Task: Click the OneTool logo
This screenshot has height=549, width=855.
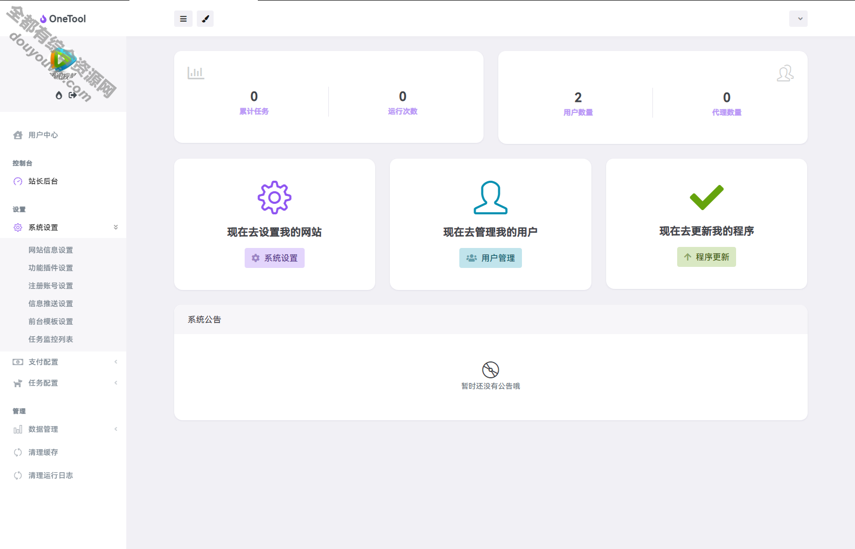Action: [63, 19]
